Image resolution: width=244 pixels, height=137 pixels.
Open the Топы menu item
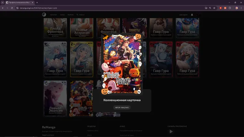tap(62, 15)
